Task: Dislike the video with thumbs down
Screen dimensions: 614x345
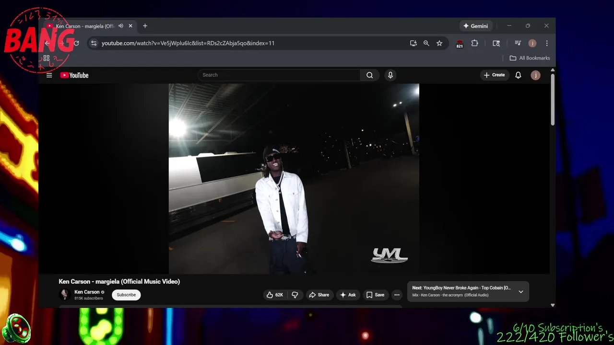Action: pos(295,295)
